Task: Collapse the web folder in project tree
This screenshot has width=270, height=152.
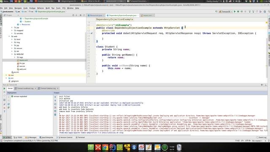Action: [9, 36]
